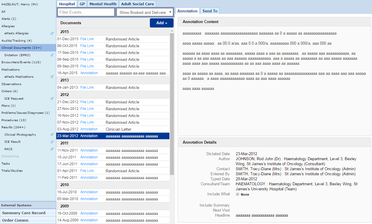Image resolution: width=372 pixels, height=224 pixels.
Task: Expand the Add dropdown button
Action: pos(161,23)
